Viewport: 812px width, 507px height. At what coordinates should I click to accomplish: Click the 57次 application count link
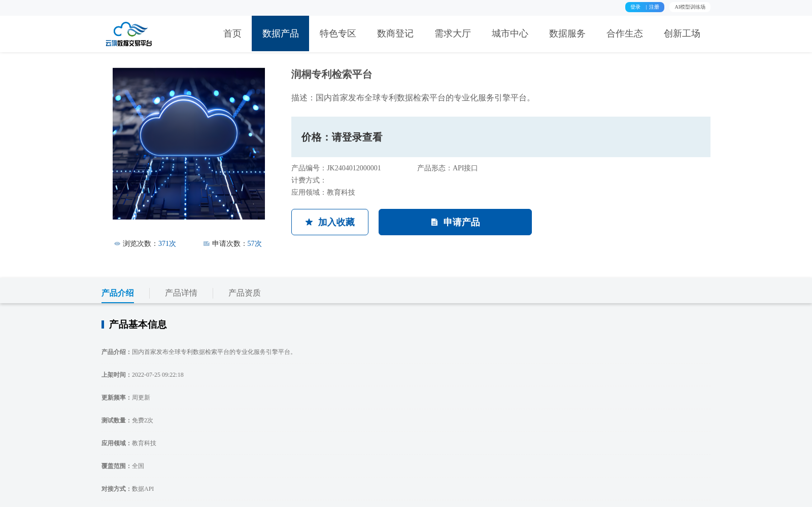point(254,244)
